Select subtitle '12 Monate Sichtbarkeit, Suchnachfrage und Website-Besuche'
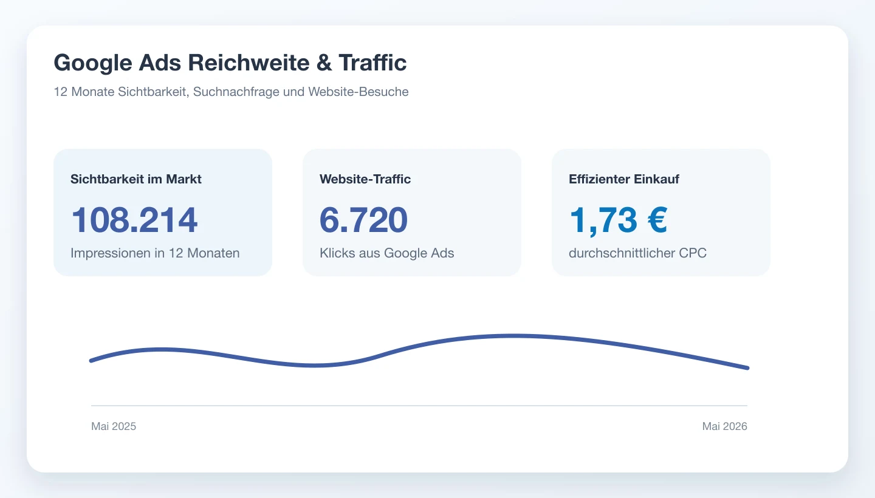875x498 pixels. pos(231,92)
